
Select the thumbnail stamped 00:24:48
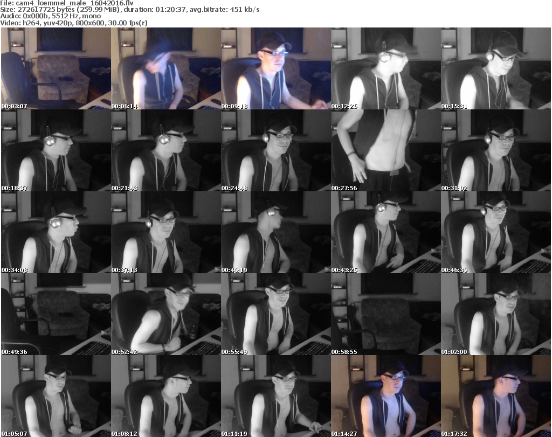pyautogui.click(x=276, y=150)
